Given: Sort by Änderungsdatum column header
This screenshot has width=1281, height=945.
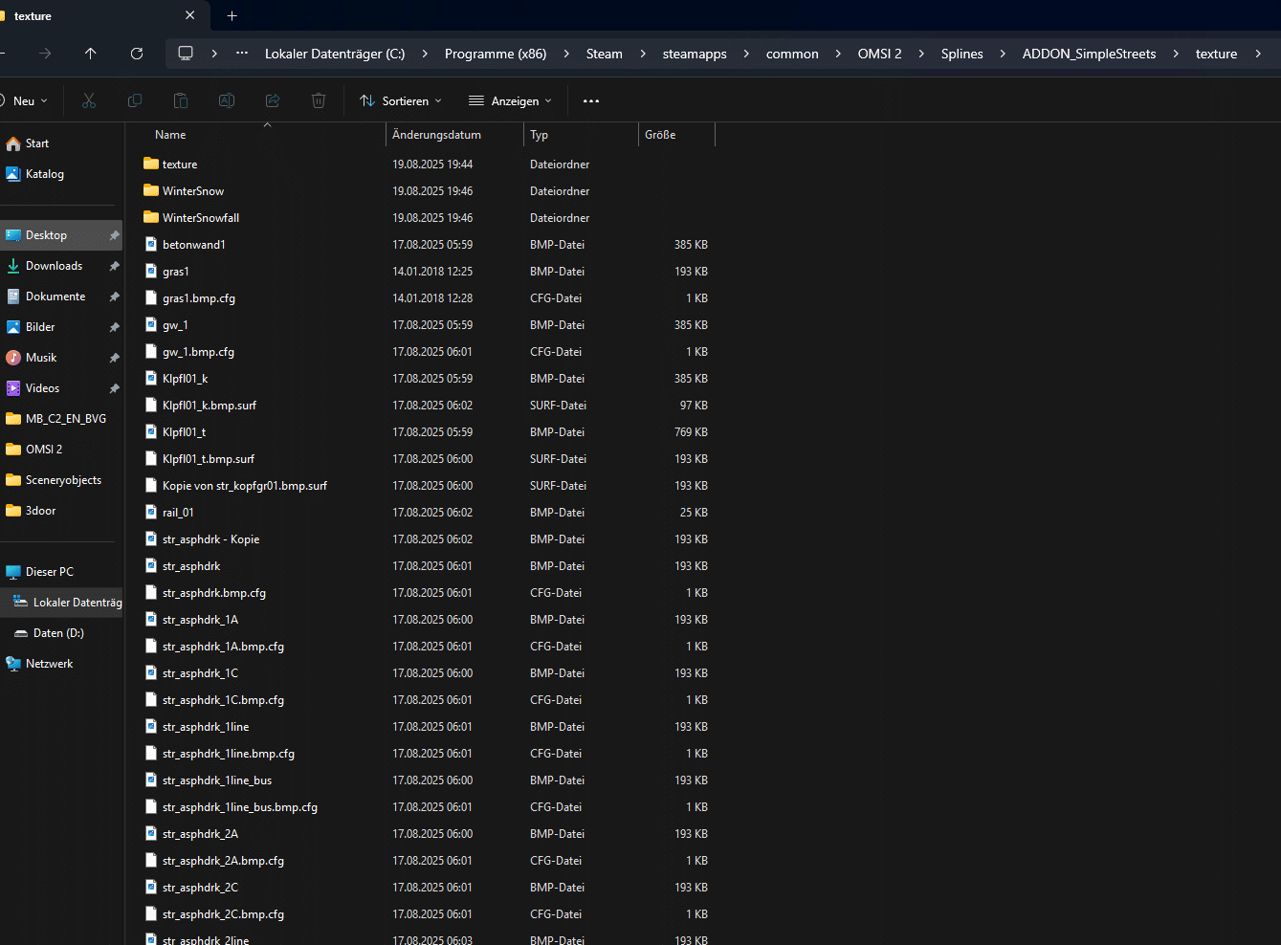Looking at the screenshot, I should [x=437, y=135].
